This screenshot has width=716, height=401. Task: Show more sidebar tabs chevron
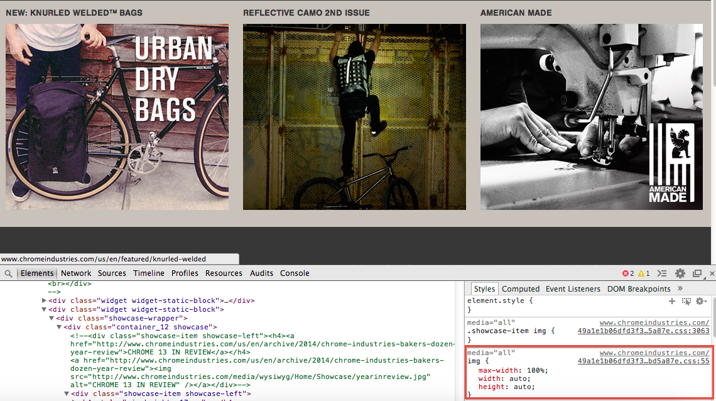(x=680, y=288)
